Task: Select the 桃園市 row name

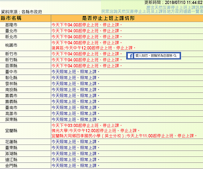Action: coord(11,45)
